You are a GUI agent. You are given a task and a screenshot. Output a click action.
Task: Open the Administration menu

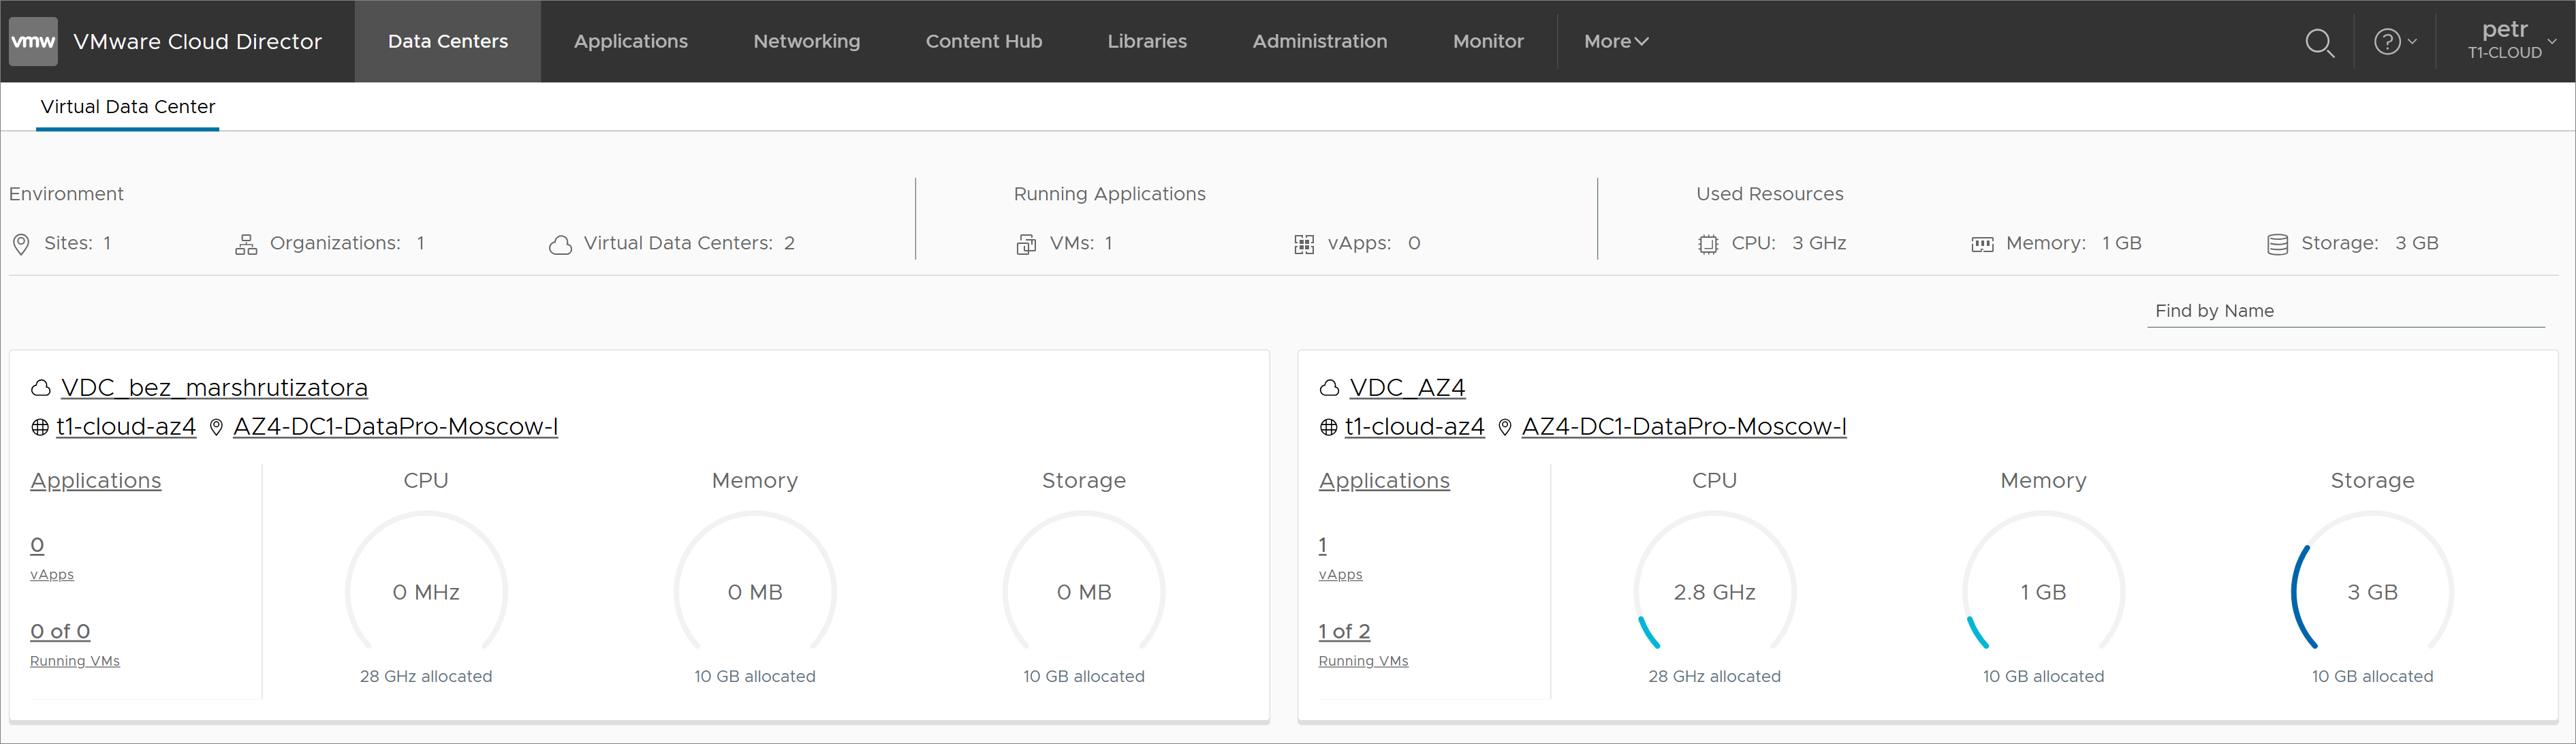click(x=1320, y=41)
